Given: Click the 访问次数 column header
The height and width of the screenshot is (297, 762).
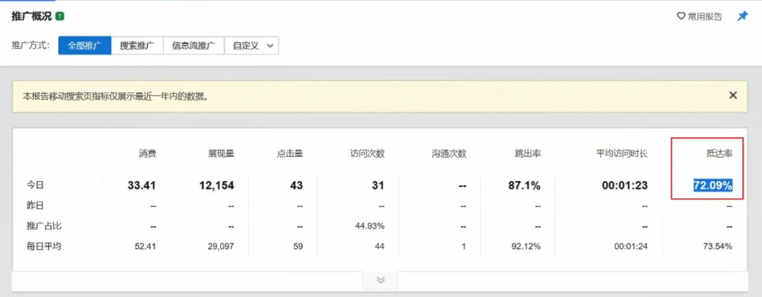Looking at the screenshot, I should [x=367, y=153].
